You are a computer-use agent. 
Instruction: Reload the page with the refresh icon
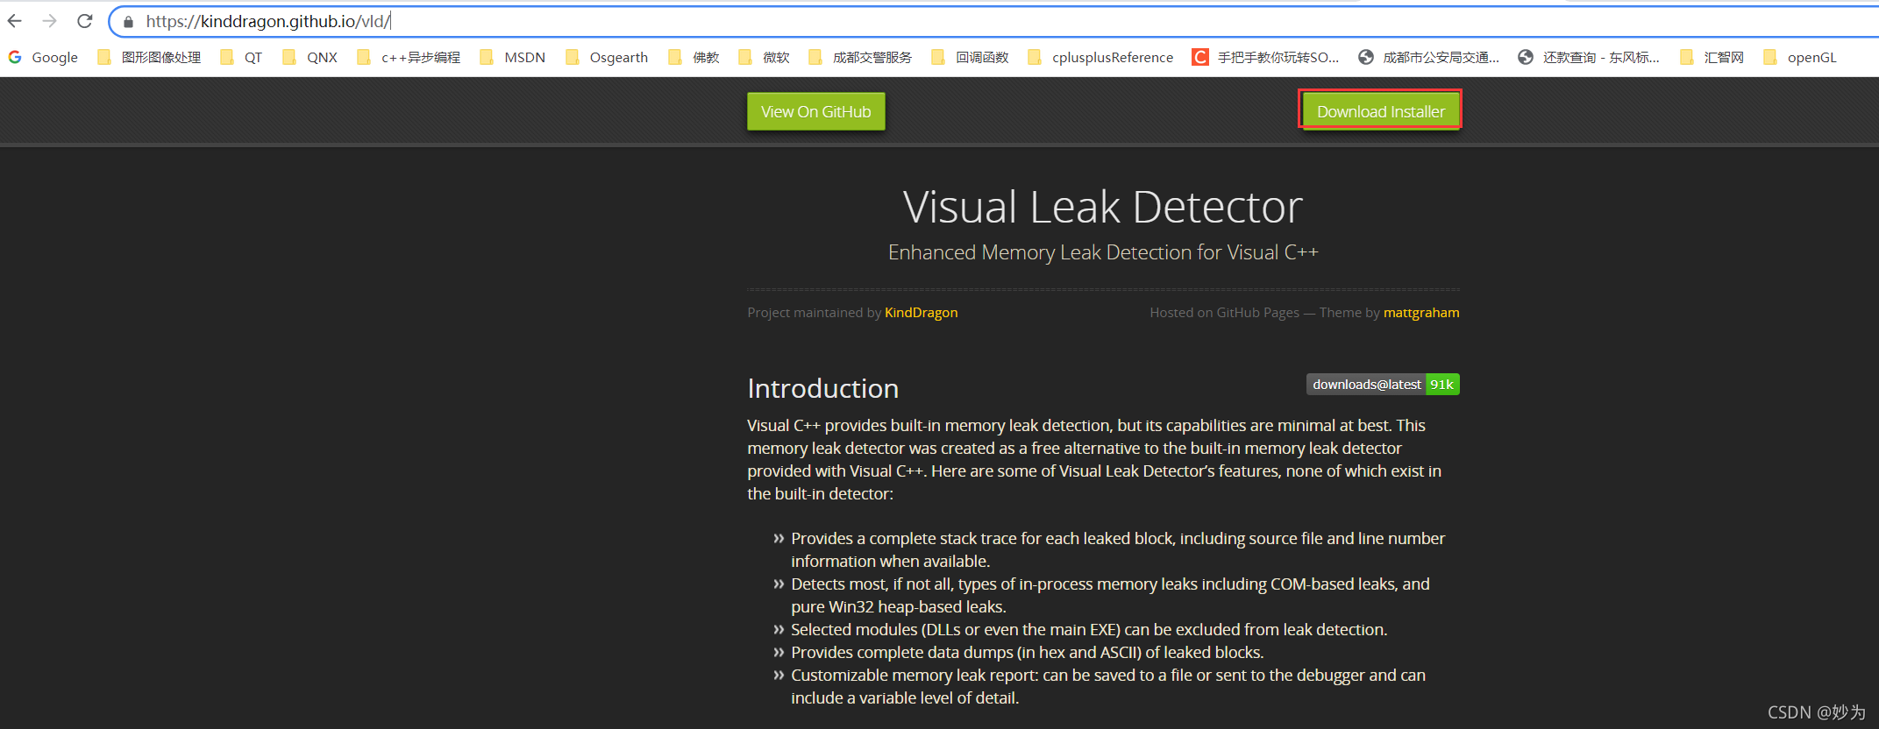(x=85, y=21)
